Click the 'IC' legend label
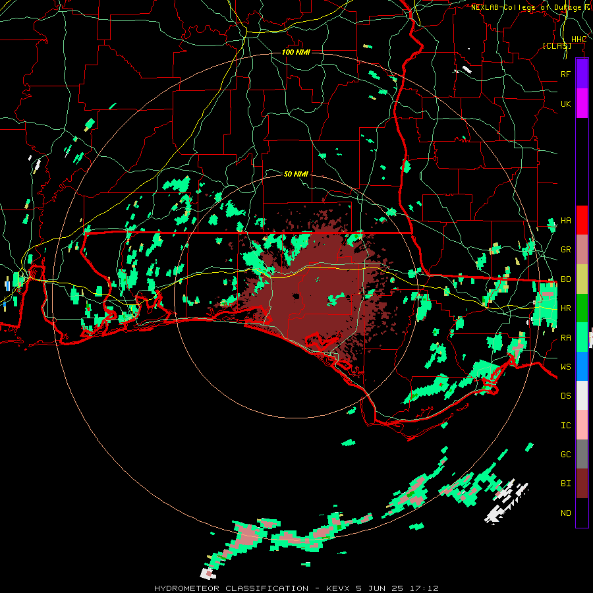 (x=565, y=426)
